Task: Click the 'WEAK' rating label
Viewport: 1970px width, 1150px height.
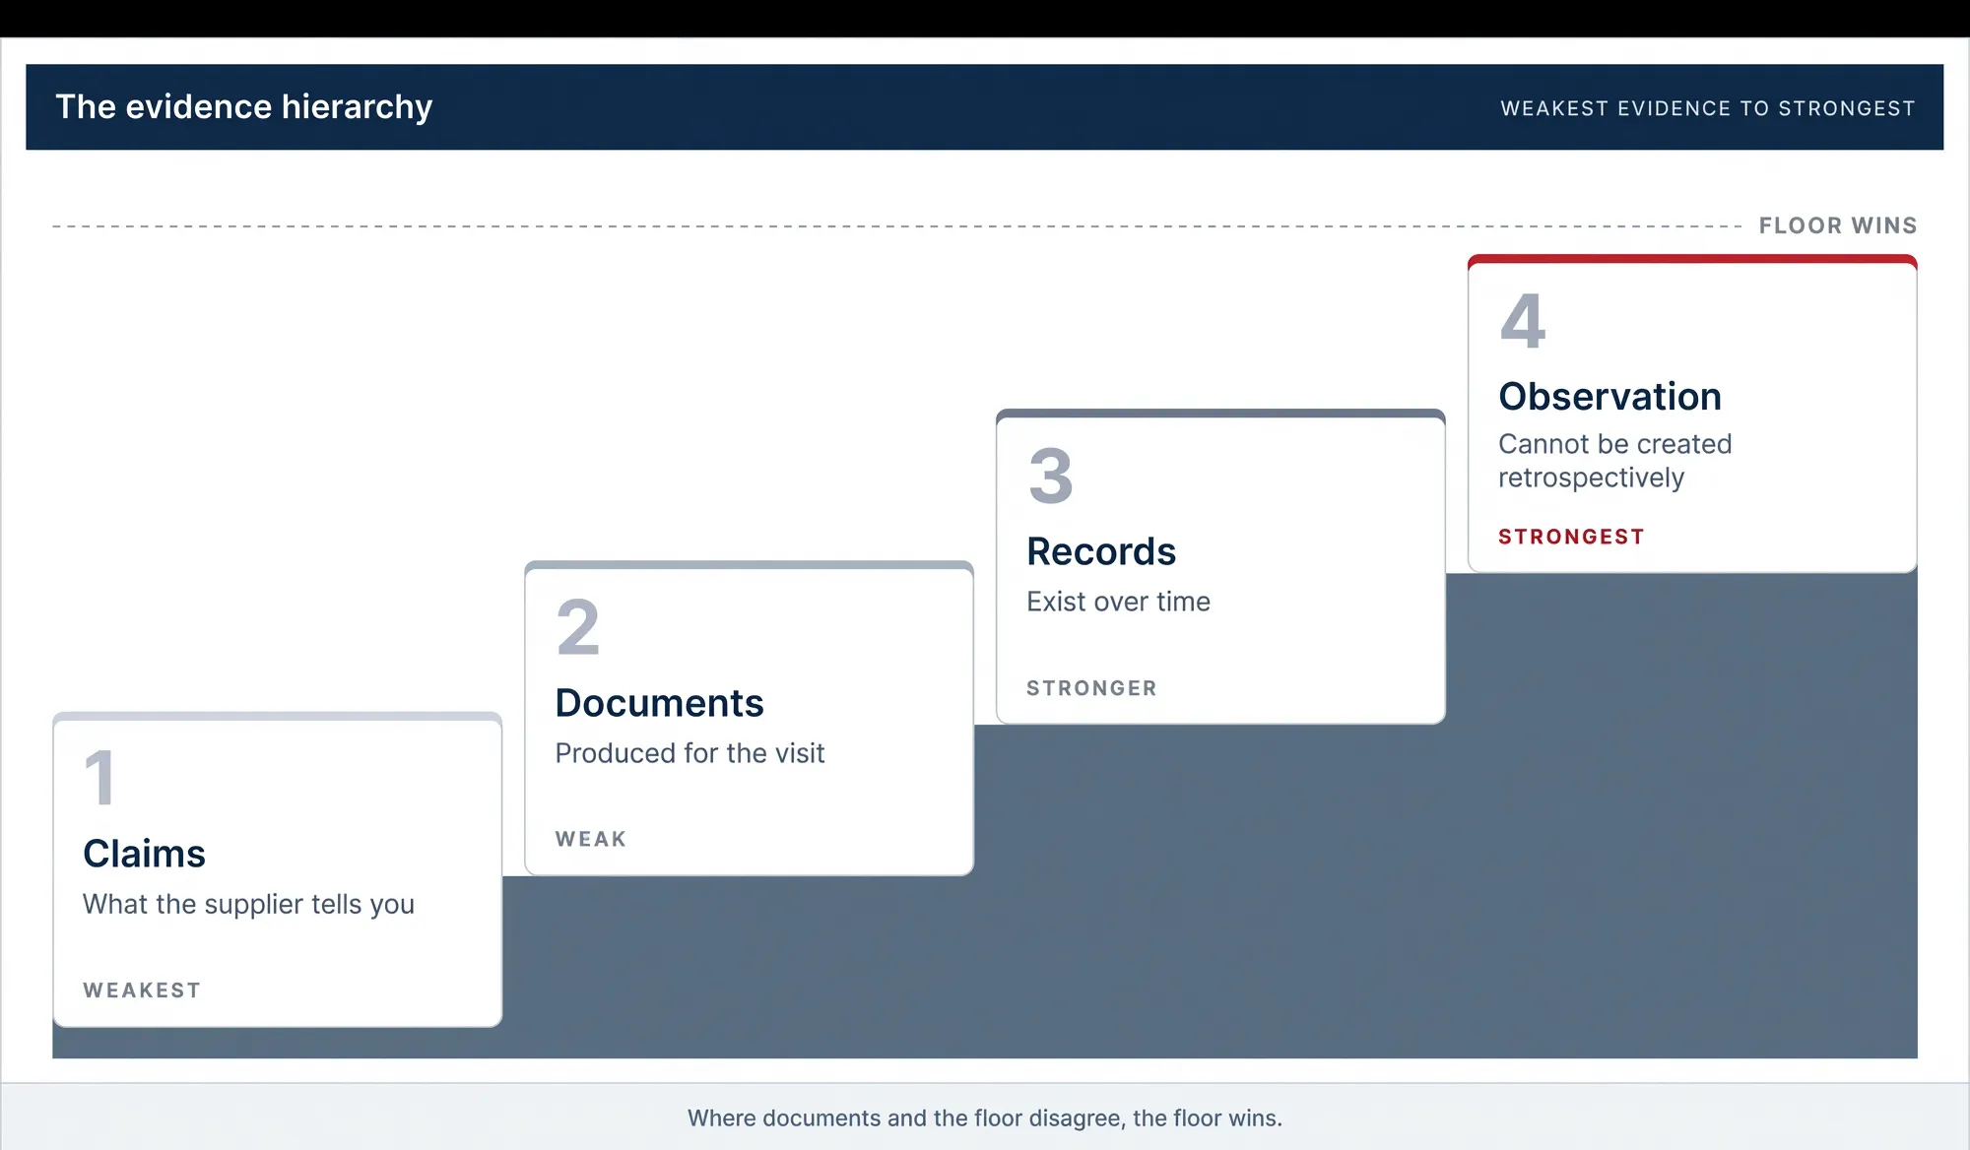Action: 591,839
